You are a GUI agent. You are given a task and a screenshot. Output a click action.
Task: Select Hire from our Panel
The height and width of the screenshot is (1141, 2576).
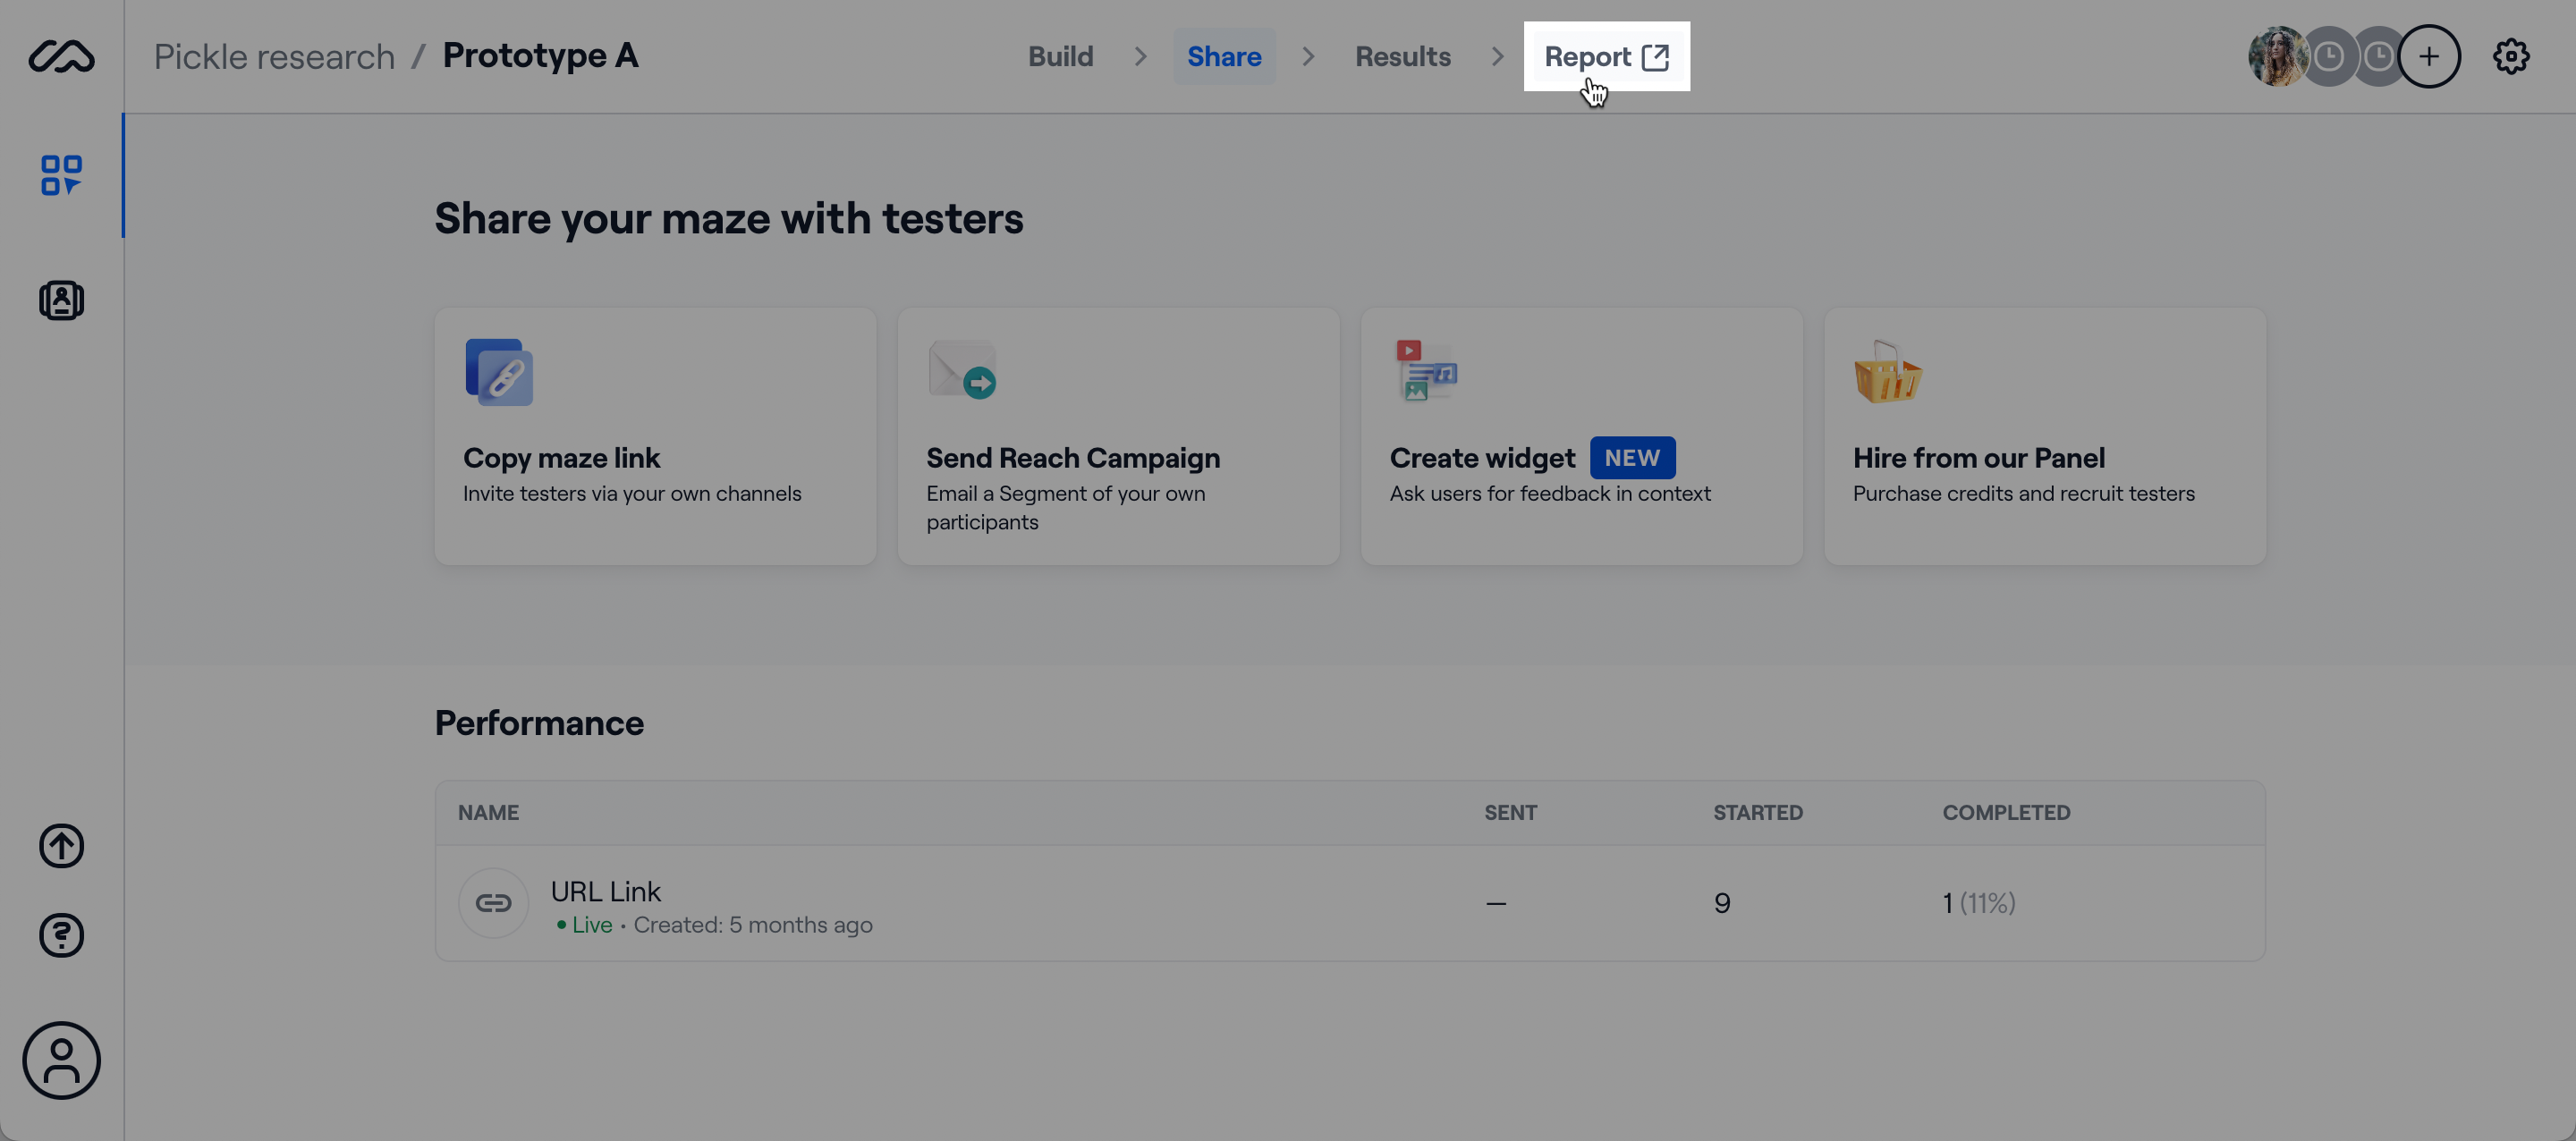pos(2045,437)
